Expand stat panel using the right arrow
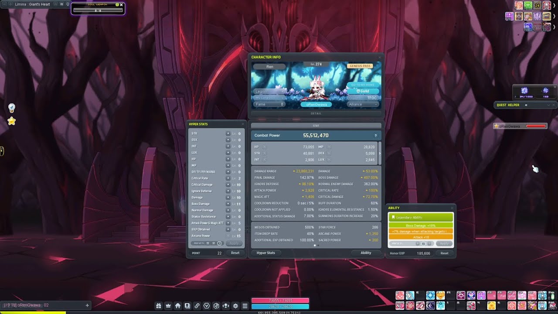The image size is (558, 314). (380, 154)
